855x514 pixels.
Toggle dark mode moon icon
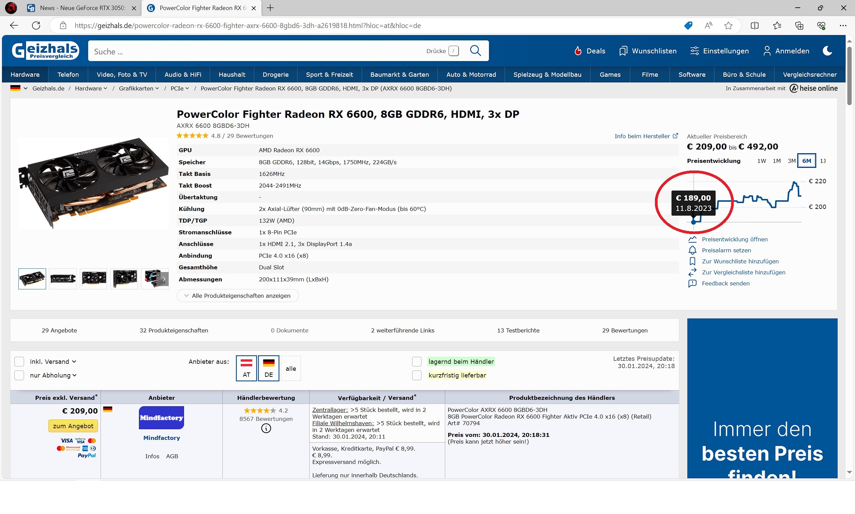(827, 51)
